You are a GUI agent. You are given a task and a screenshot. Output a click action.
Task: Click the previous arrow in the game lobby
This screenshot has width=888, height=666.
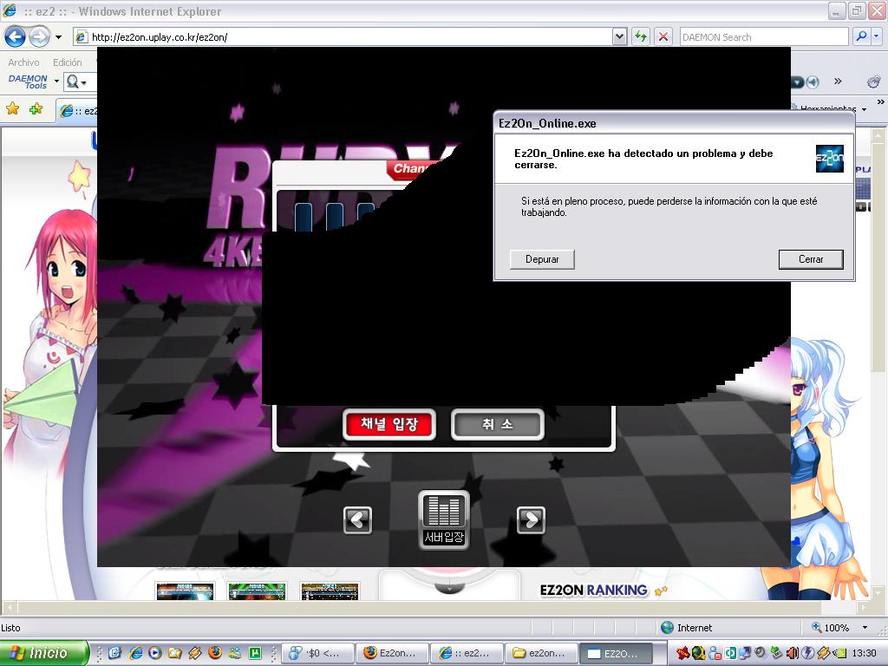pyautogui.click(x=357, y=519)
